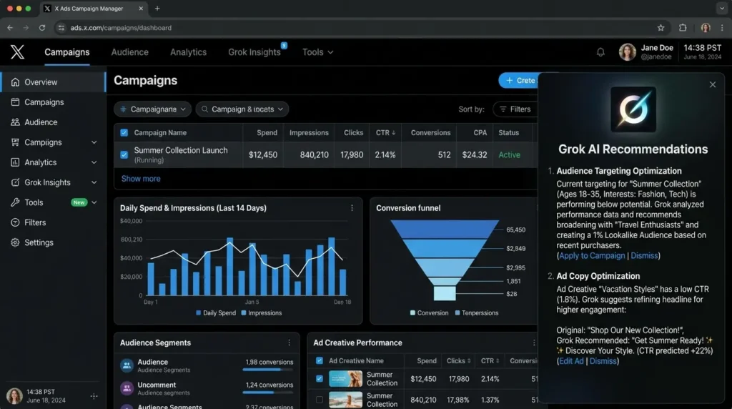This screenshot has height=409, width=732.
Task: Open browser extensions puzzle icon
Action: pyautogui.click(x=683, y=28)
